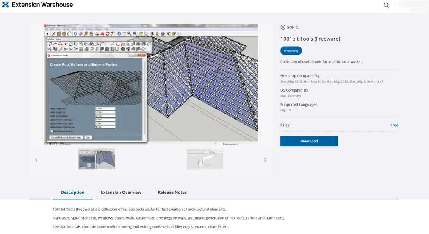Open the search magnifier icon
The width and height of the screenshot is (429, 234).
[386, 5]
